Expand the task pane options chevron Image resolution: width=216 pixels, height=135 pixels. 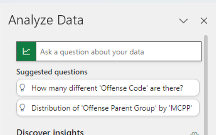pyautogui.click(x=183, y=21)
